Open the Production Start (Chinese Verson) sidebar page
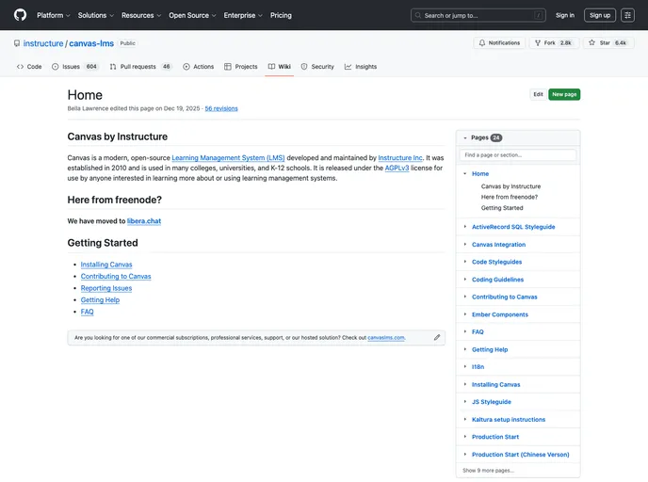This screenshot has width=648, height=482. pos(520,455)
